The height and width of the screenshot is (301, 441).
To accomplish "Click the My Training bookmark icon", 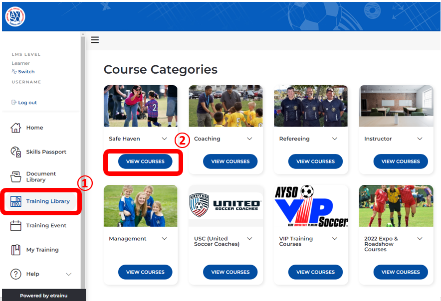I will pyautogui.click(x=16, y=250).
